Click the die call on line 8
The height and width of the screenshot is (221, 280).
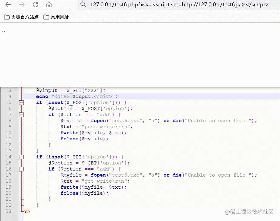(177, 121)
